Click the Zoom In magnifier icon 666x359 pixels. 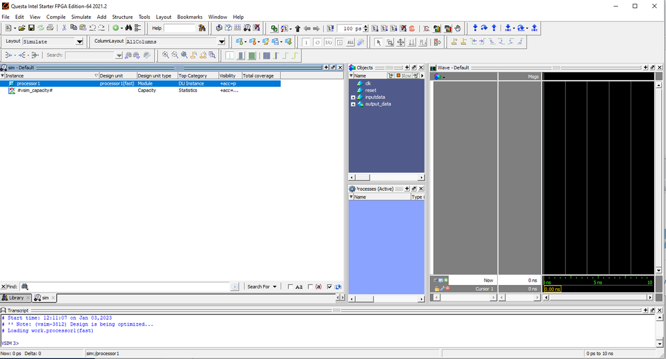tap(165, 55)
